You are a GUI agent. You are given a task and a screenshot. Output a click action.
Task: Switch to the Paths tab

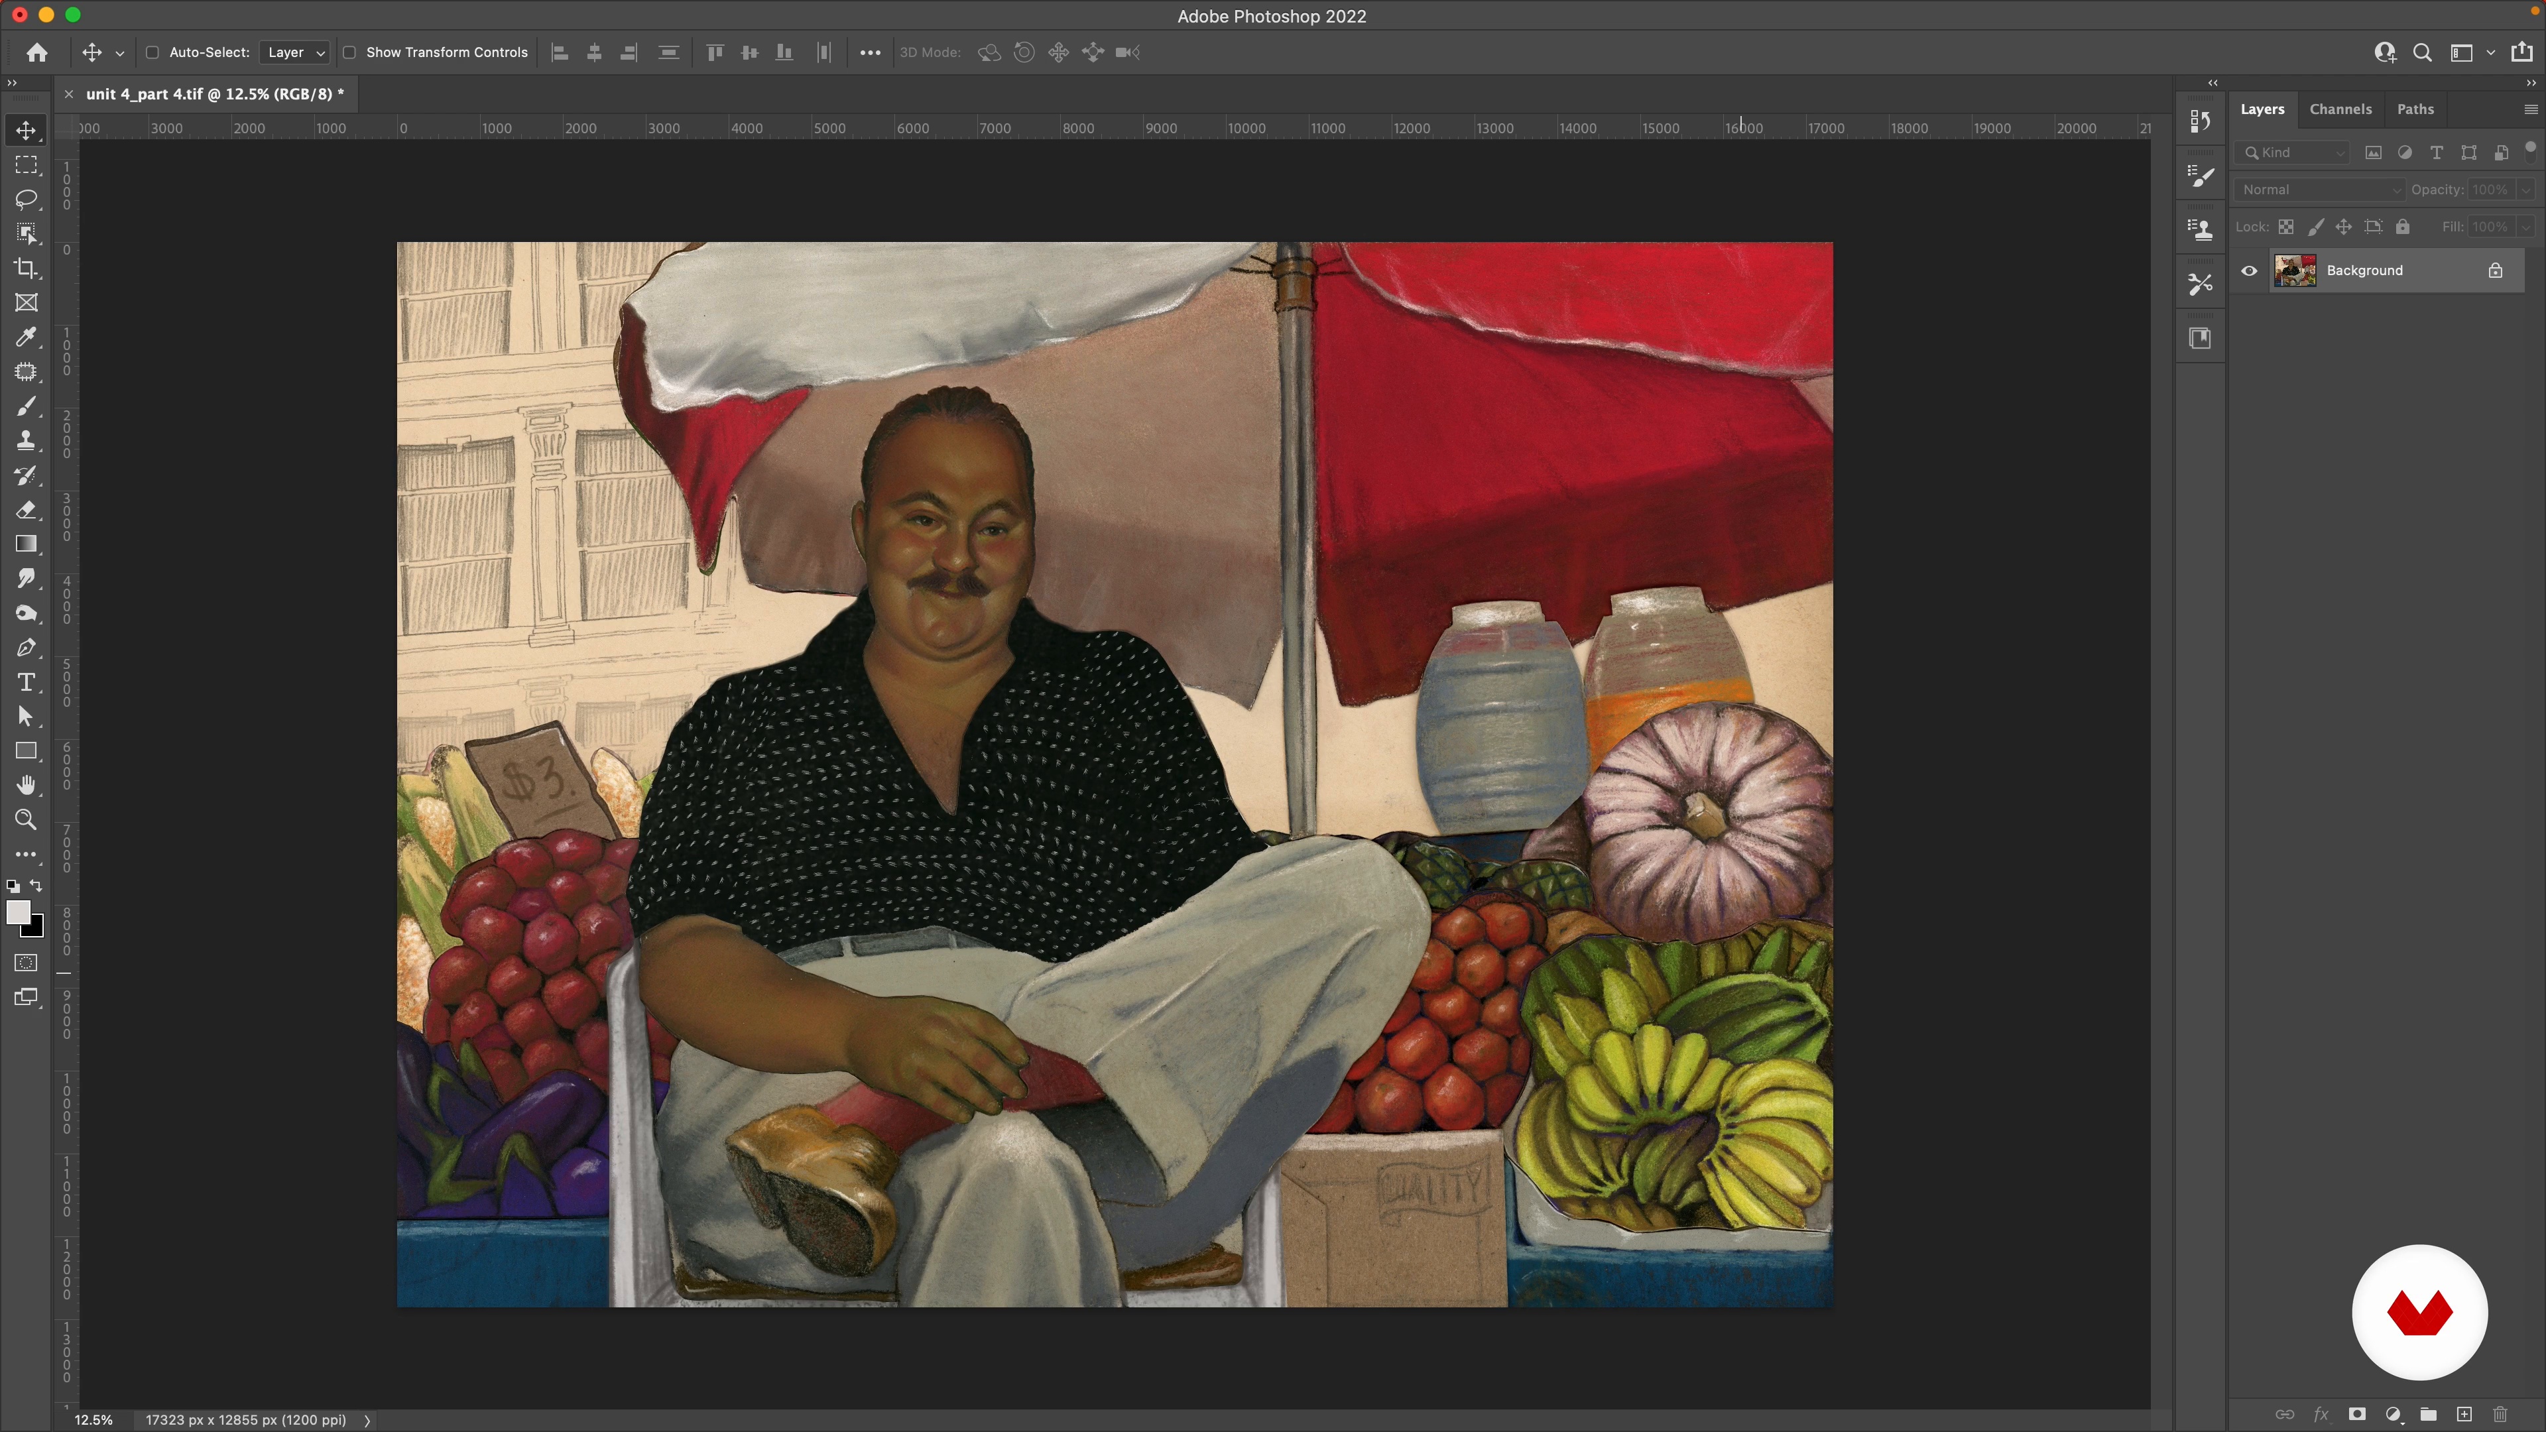pos(2415,109)
